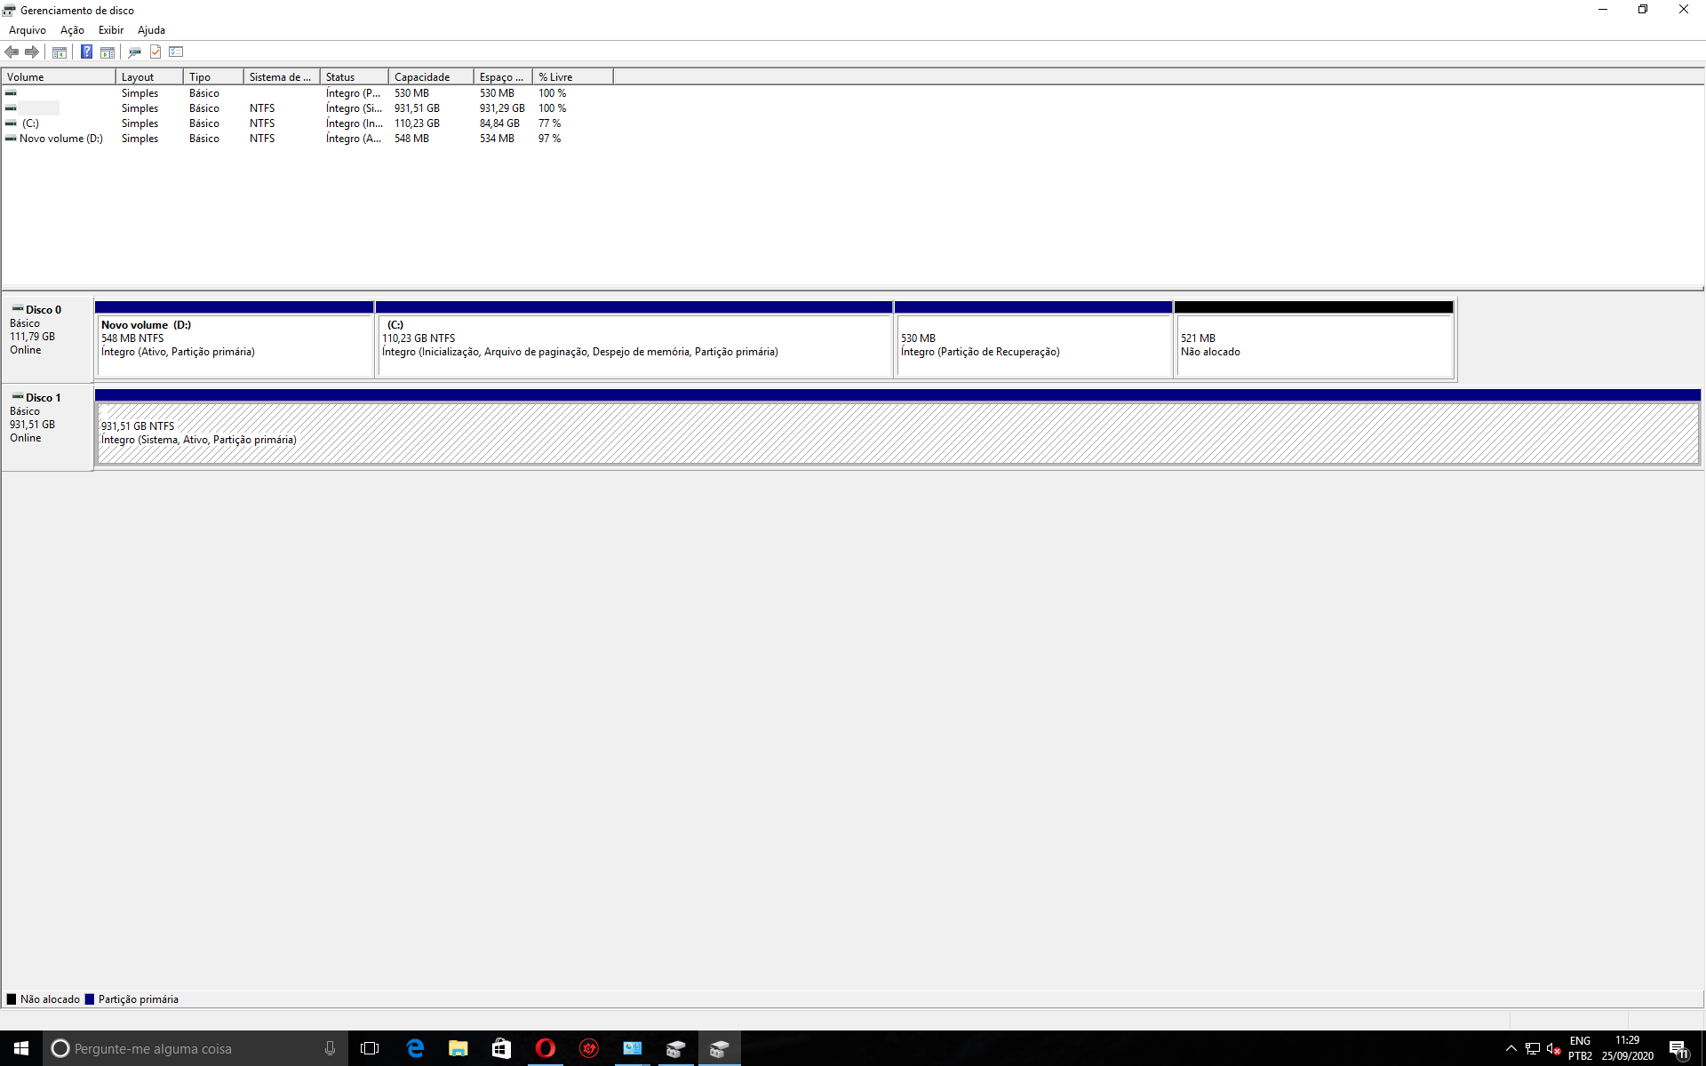Viewport: 1706px width, 1066px height.
Task: Sort by the Volume column header
Action: coord(59,77)
